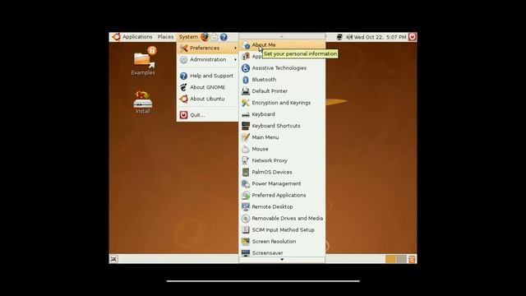Image resolution: width=526 pixels, height=296 pixels.
Task: Open Assistive Technologies preferences
Action: point(282,67)
